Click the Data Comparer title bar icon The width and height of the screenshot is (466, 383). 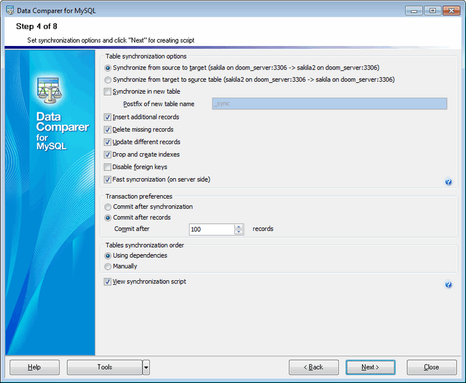pyautogui.click(x=10, y=10)
